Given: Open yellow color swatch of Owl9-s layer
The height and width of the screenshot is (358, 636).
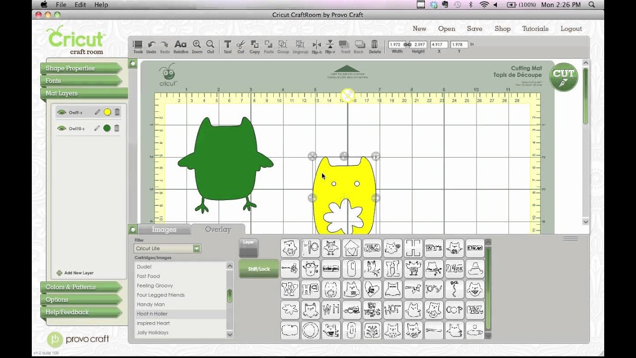Looking at the screenshot, I should pos(107,112).
